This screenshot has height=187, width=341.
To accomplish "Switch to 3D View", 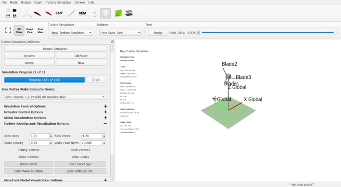I will click(x=19, y=31).
